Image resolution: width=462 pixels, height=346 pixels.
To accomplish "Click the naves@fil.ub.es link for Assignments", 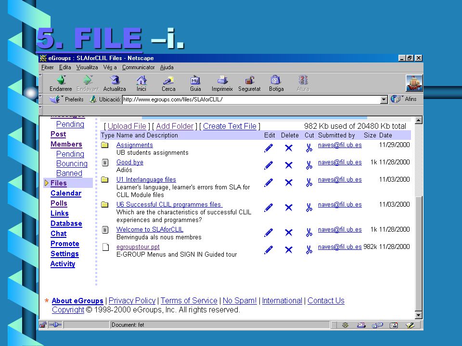I will pyautogui.click(x=340, y=145).
